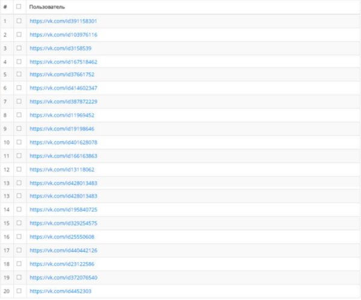Enable the checkbox next to id440442126
This screenshot has width=361, height=300.
tap(19, 250)
